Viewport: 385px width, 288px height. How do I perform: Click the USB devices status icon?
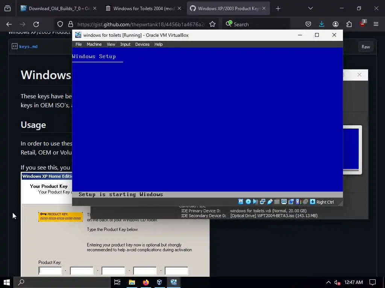(x=270, y=201)
